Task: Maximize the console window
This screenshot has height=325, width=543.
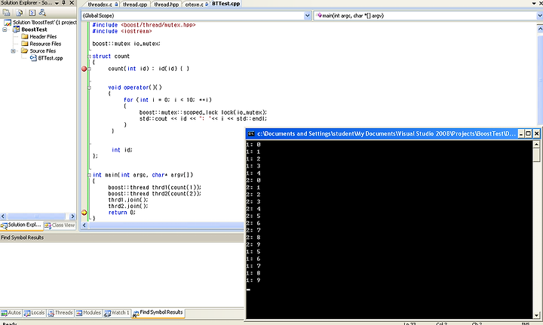Action: pyautogui.click(x=529, y=133)
